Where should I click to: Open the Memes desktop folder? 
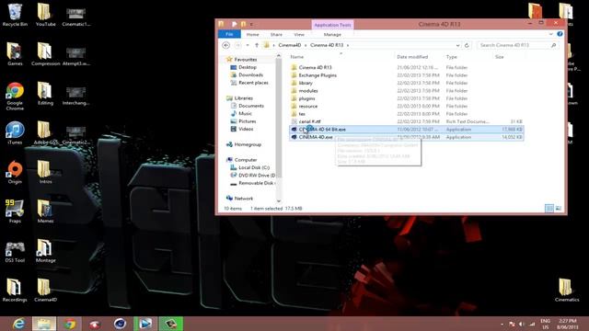45,211
